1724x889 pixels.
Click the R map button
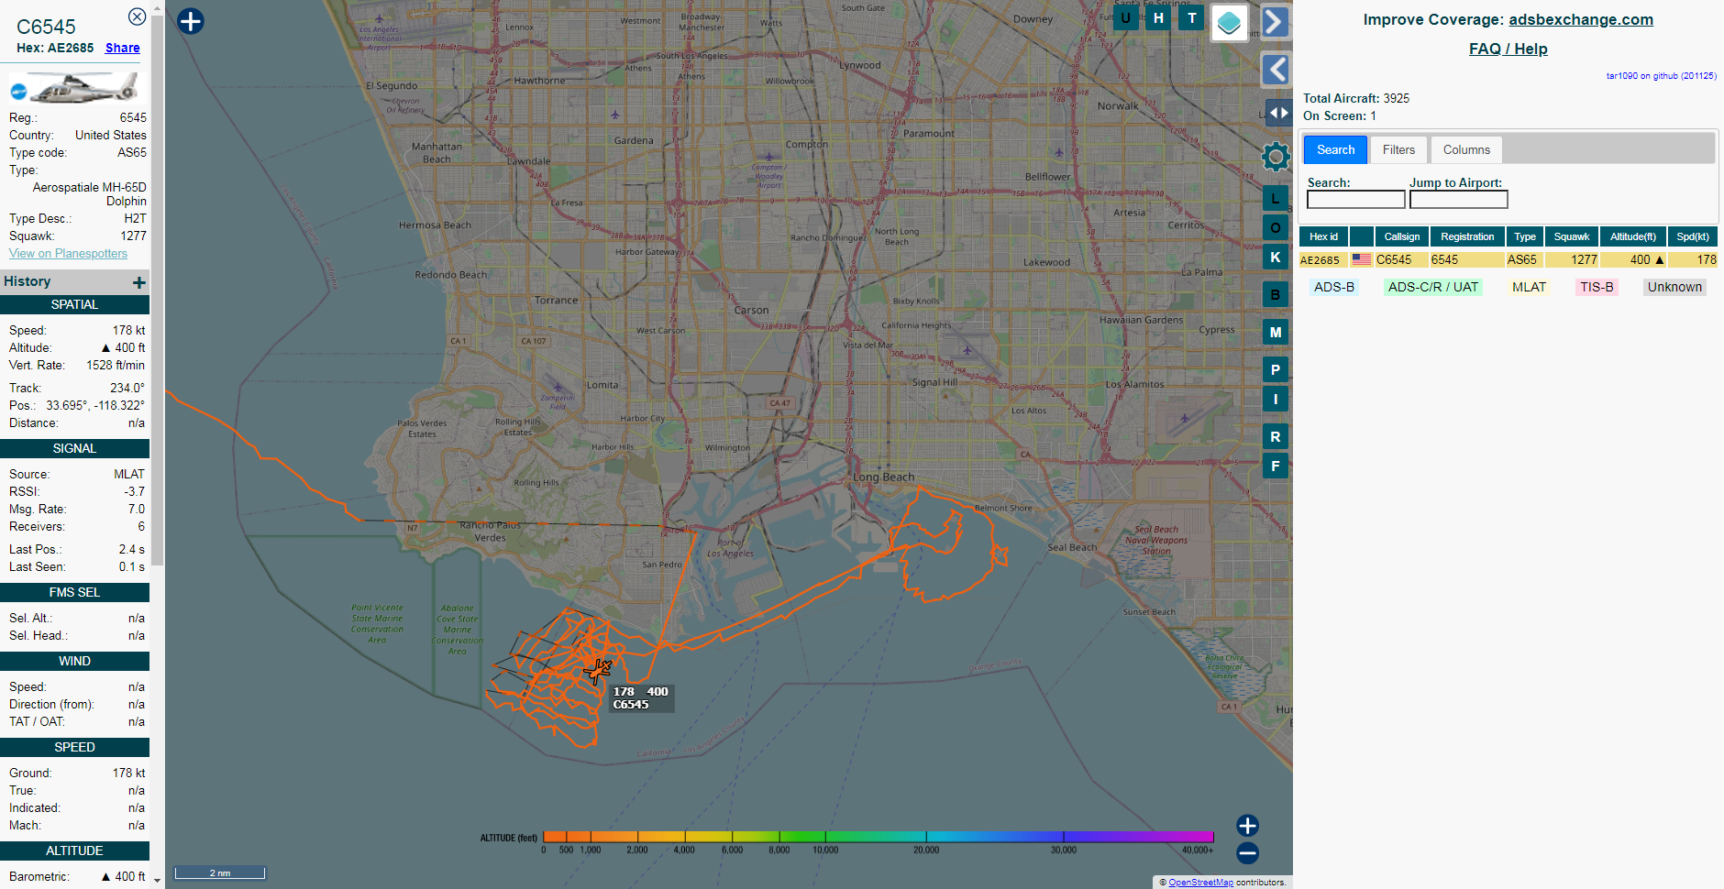[1276, 436]
